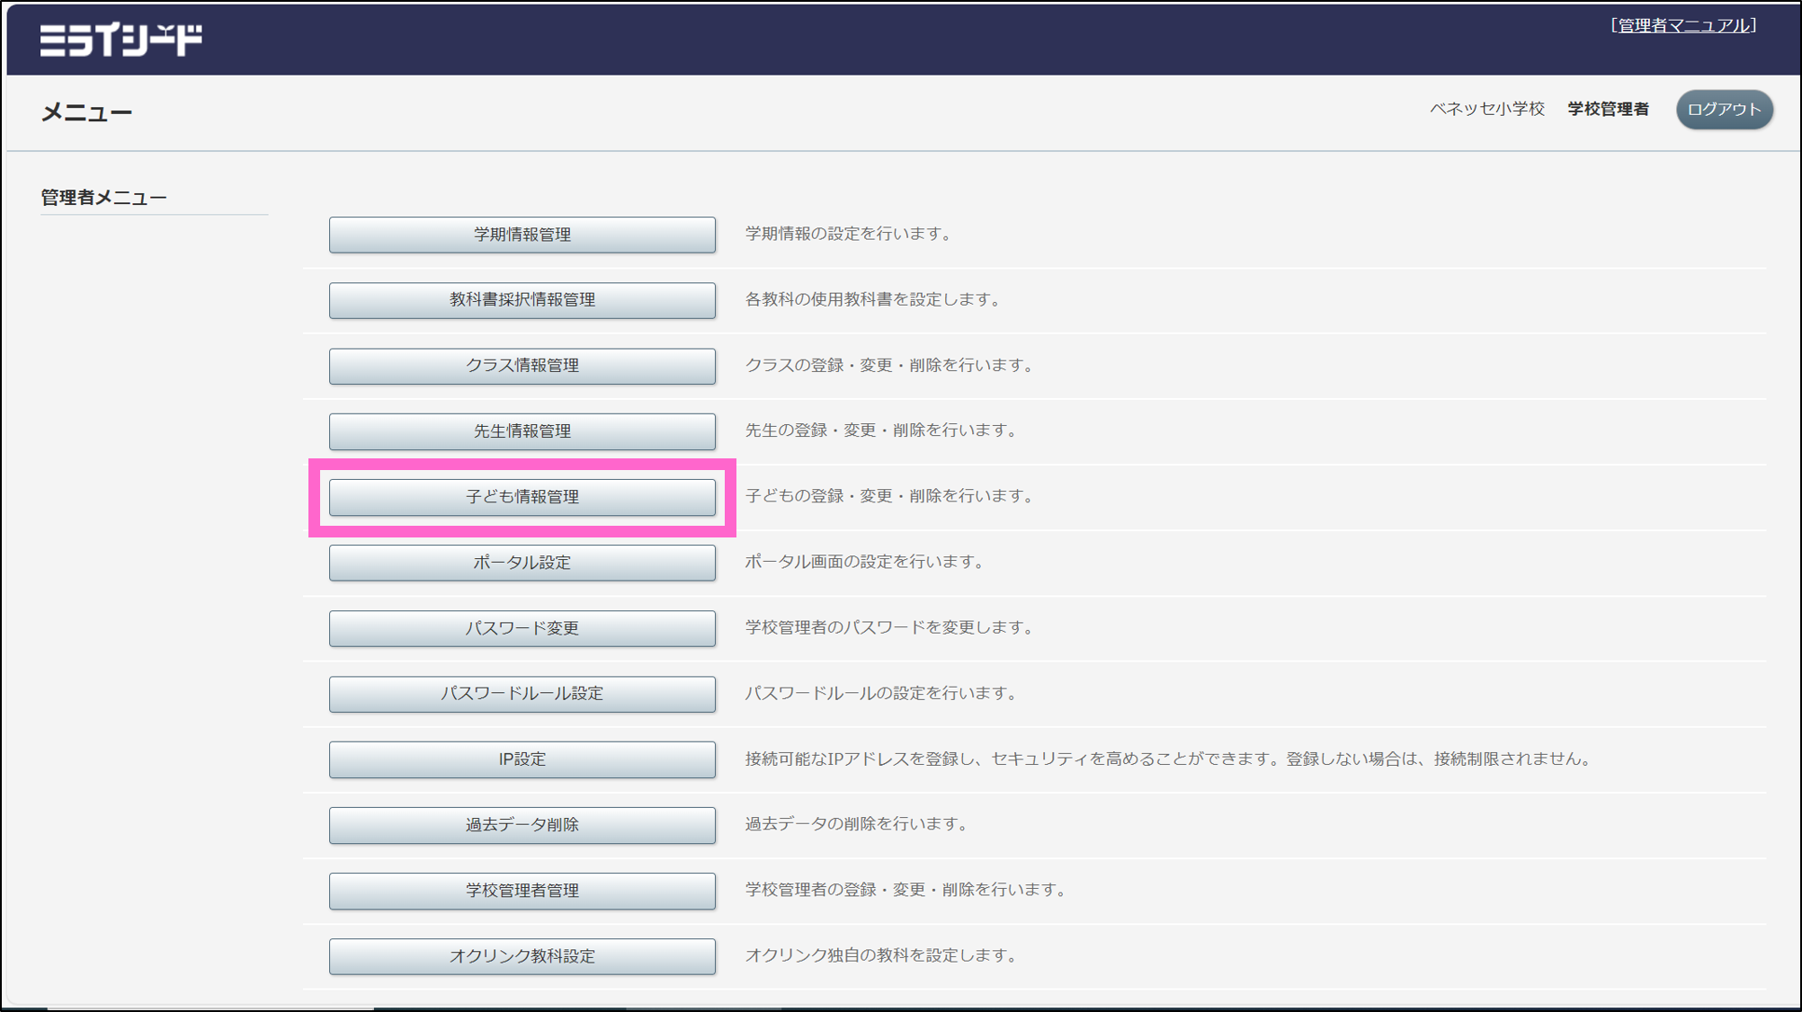The width and height of the screenshot is (1802, 1012).
Task: Click the highlighted 子ども情報管理 button
Action: click(x=522, y=497)
